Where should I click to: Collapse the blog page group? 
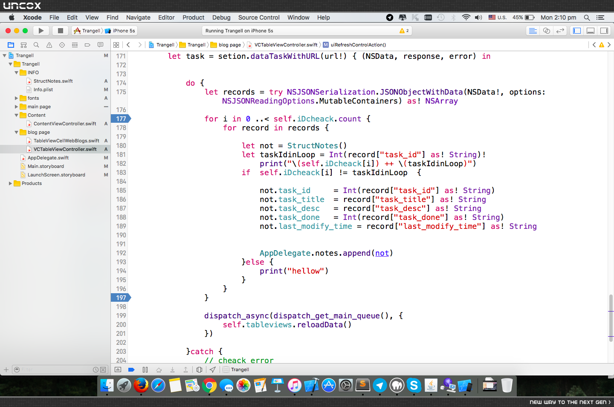pyautogui.click(x=16, y=132)
